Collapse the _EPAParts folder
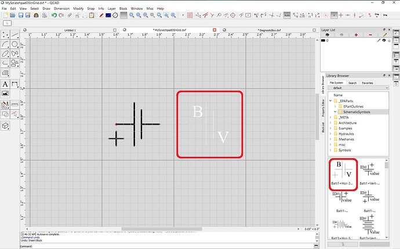Viewport: 400px width, 249px height. pos(330,101)
